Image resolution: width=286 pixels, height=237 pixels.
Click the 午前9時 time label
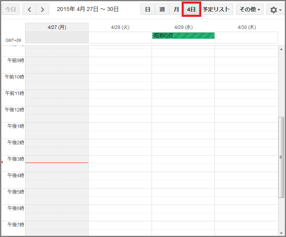(x=16, y=60)
